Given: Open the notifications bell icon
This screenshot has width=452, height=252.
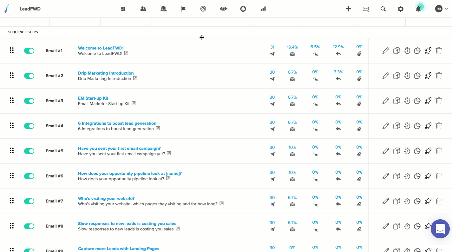Looking at the screenshot, I should [418, 9].
